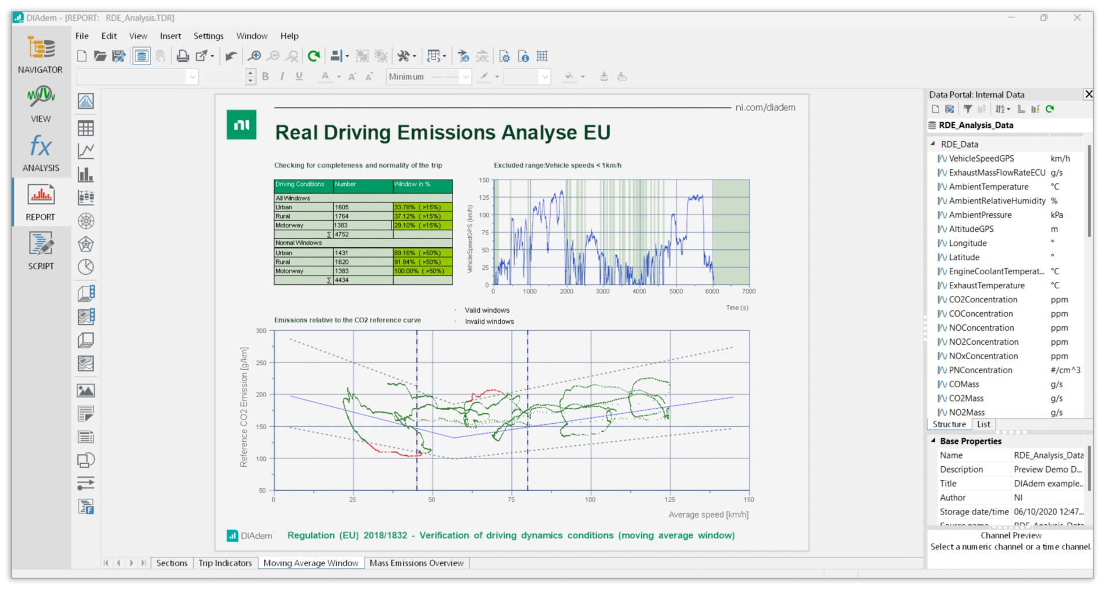Toggle the Data Portal display button
The width and height of the screenshot is (1105, 590).
[x=141, y=56]
